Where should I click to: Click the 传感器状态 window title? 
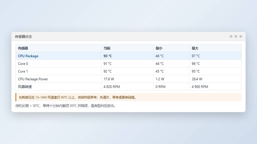[23, 37]
